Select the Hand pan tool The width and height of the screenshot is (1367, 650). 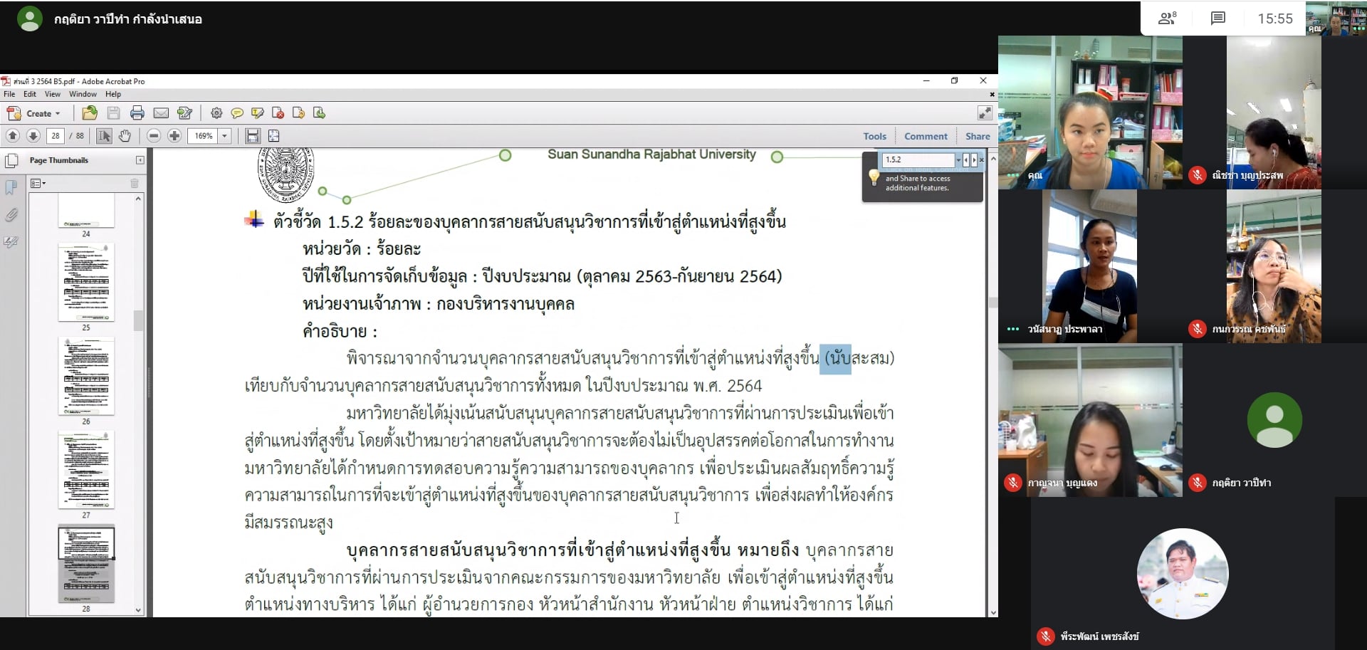click(125, 136)
